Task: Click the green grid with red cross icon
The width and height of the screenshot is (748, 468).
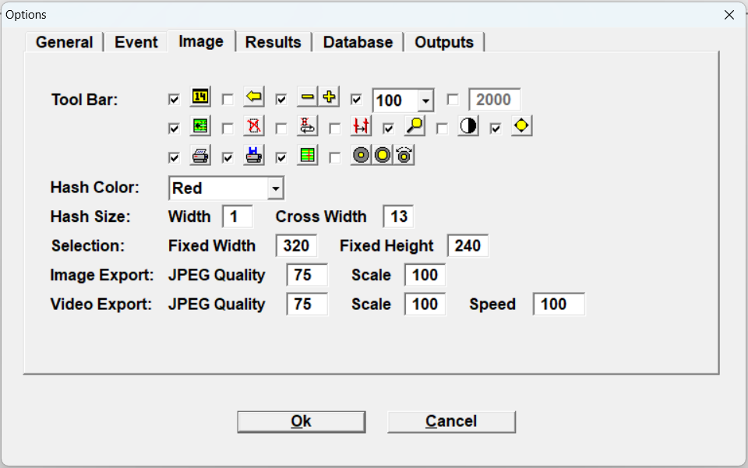Action: coord(307,156)
